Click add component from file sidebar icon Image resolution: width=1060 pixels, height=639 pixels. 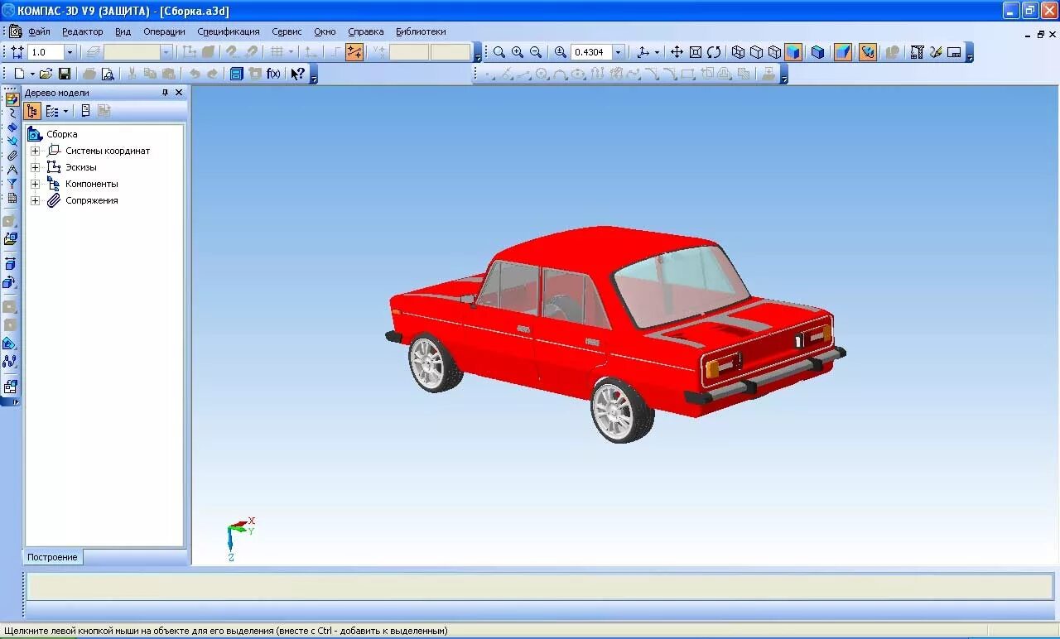(10, 239)
